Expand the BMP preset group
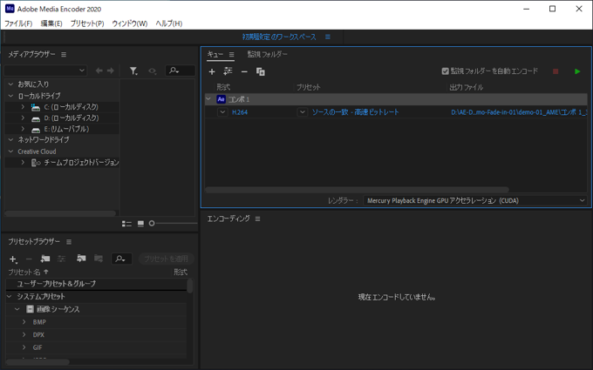The height and width of the screenshot is (370, 593). pyautogui.click(x=24, y=322)
